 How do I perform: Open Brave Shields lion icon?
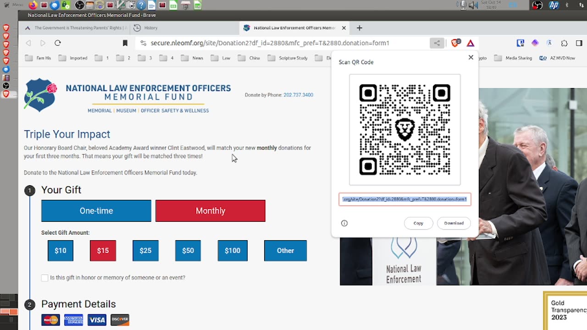(455, 43)
